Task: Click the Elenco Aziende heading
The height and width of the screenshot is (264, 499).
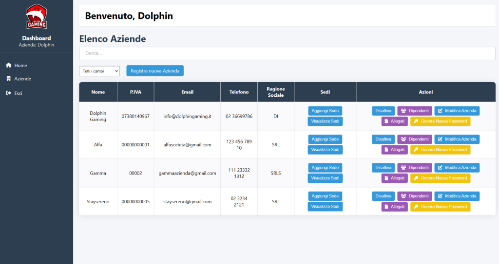Action: click(113, 39)
